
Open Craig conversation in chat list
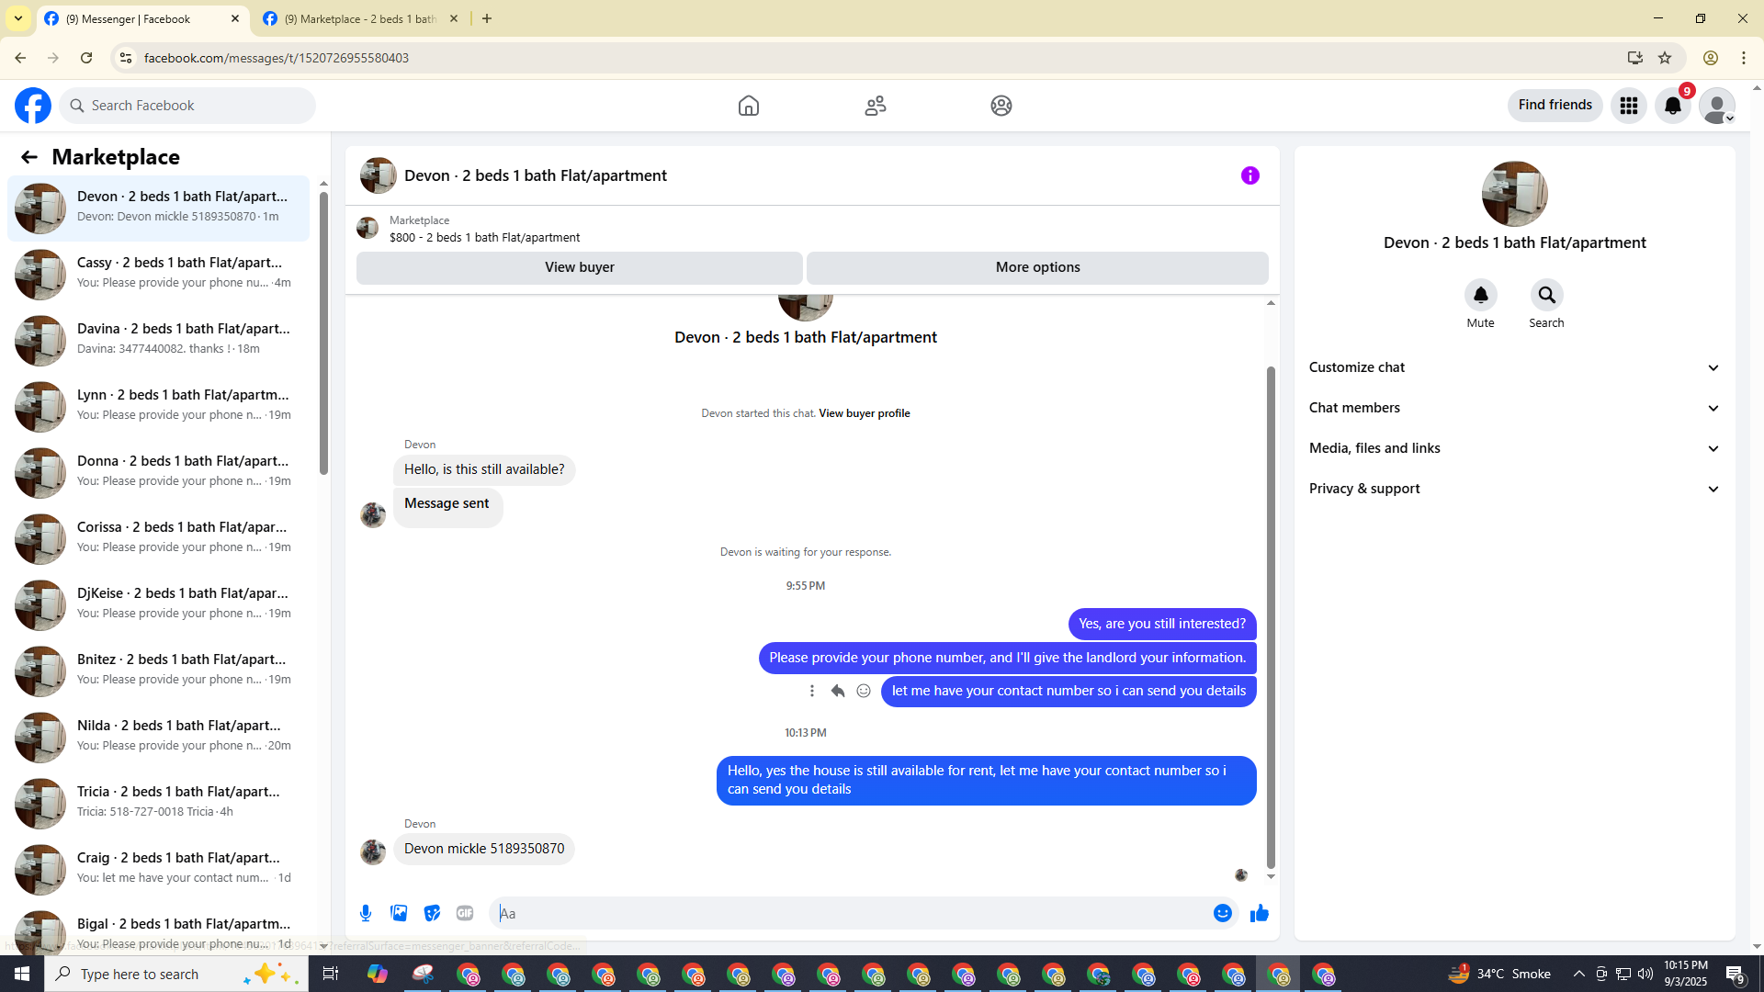point(158,870)
